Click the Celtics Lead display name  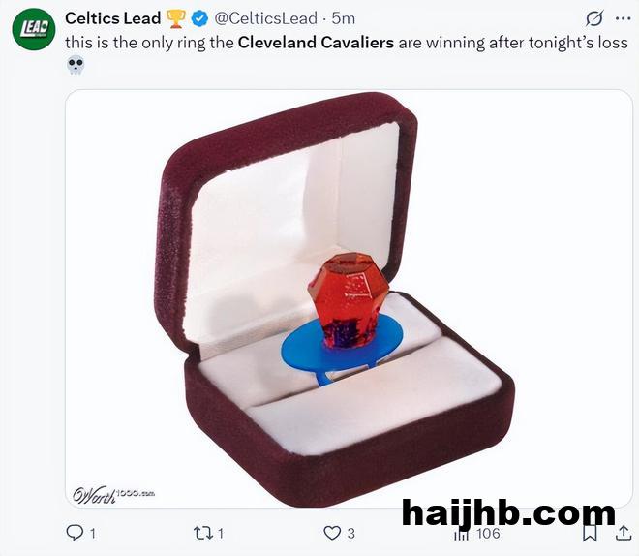(113, 18)
